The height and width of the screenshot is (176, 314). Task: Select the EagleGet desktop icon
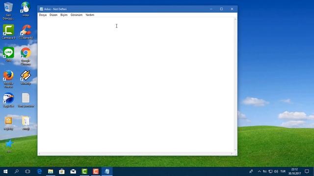tap(8, 100)
